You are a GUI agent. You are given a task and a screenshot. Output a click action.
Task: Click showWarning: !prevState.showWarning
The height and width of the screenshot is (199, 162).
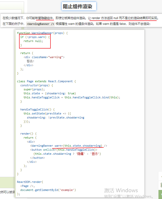click(56, 118)
